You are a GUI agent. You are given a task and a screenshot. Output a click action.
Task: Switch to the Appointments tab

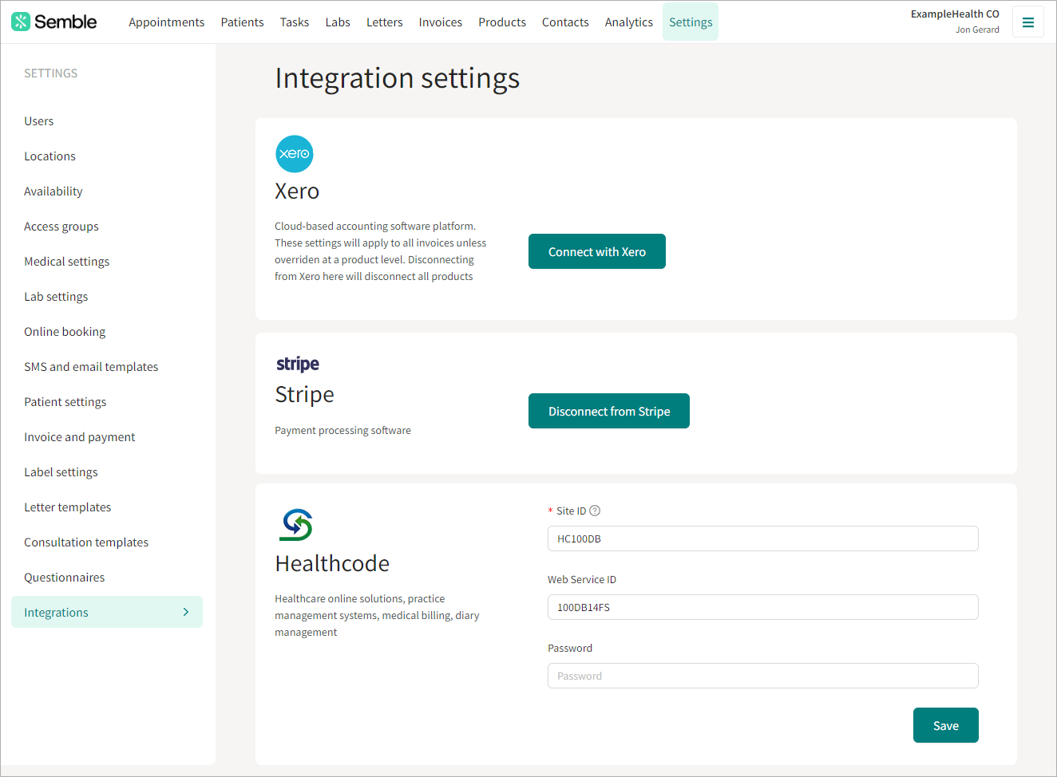(x=166, y=22)
